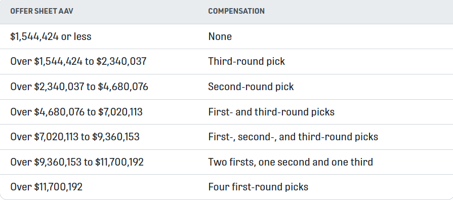The height and width of the screenshot is (200, 453).
Task: Select 'Over $9,360,153 to $11,700,192' cell
Action: pos(77,162)
